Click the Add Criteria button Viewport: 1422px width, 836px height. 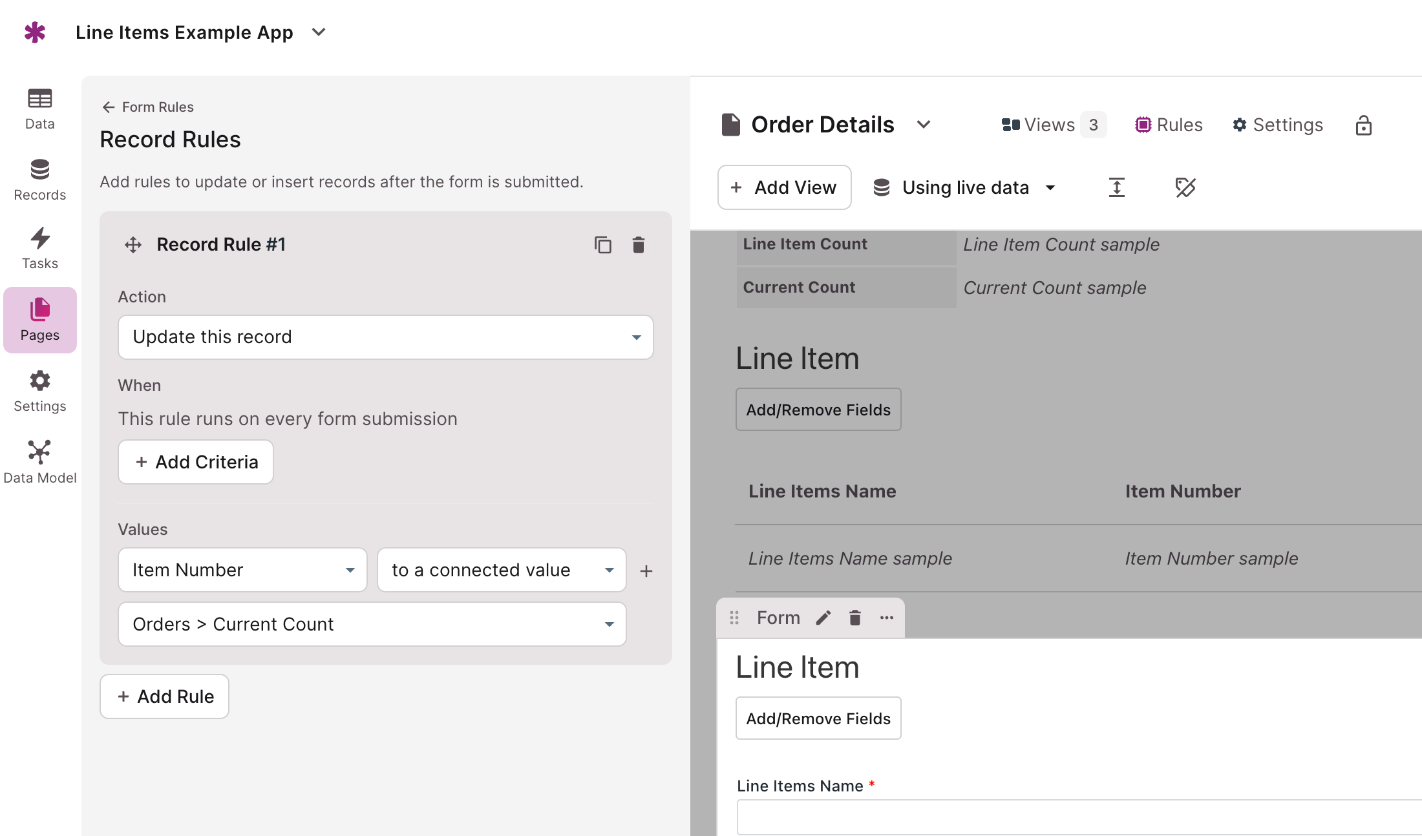(196, 462)
